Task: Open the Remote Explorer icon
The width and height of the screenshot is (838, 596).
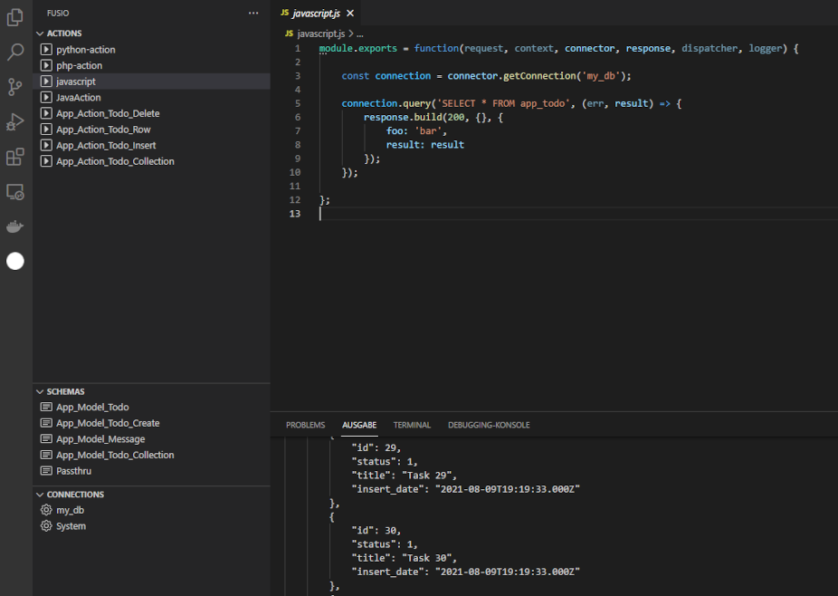Action: 15,192
